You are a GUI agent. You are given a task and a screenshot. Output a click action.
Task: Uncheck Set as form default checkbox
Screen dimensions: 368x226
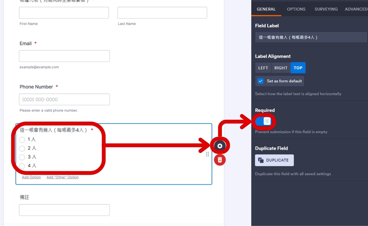pyautogui.click(x=261, y=81)
